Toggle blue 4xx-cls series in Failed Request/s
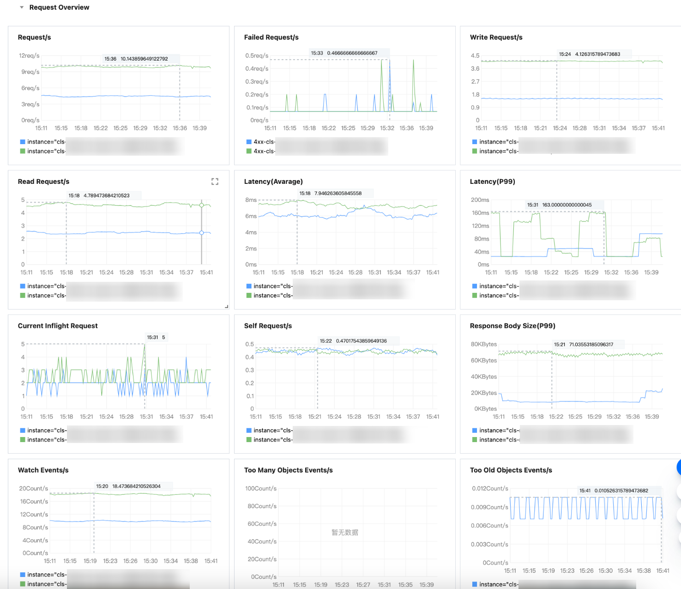Image resolution: width=681 pixels, height=589 pixels. 264,142
